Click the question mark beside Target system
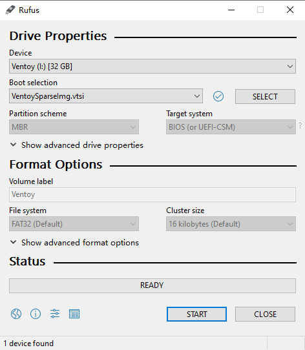This screenshot has width=305, height=350. point(300,125)
